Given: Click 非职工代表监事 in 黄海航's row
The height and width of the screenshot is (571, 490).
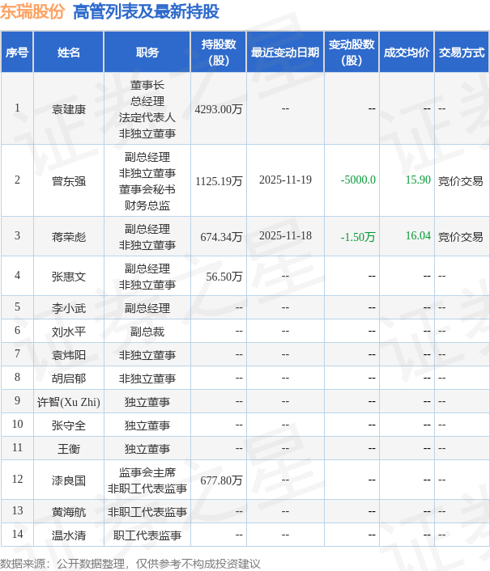Looking at the screenshot, I should 147,512.
